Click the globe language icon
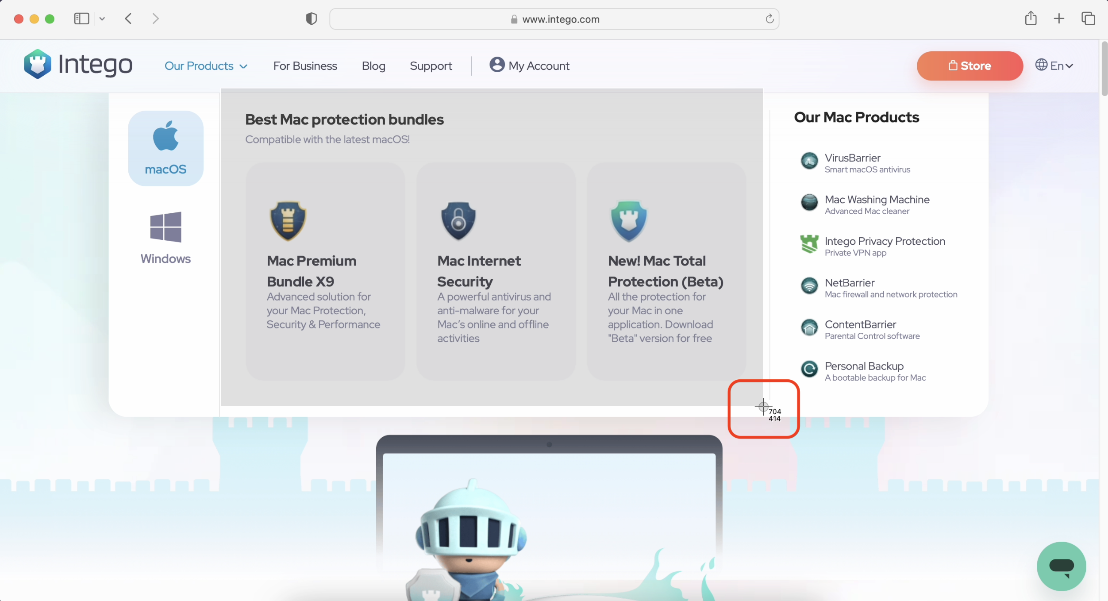 point(1041,65)
